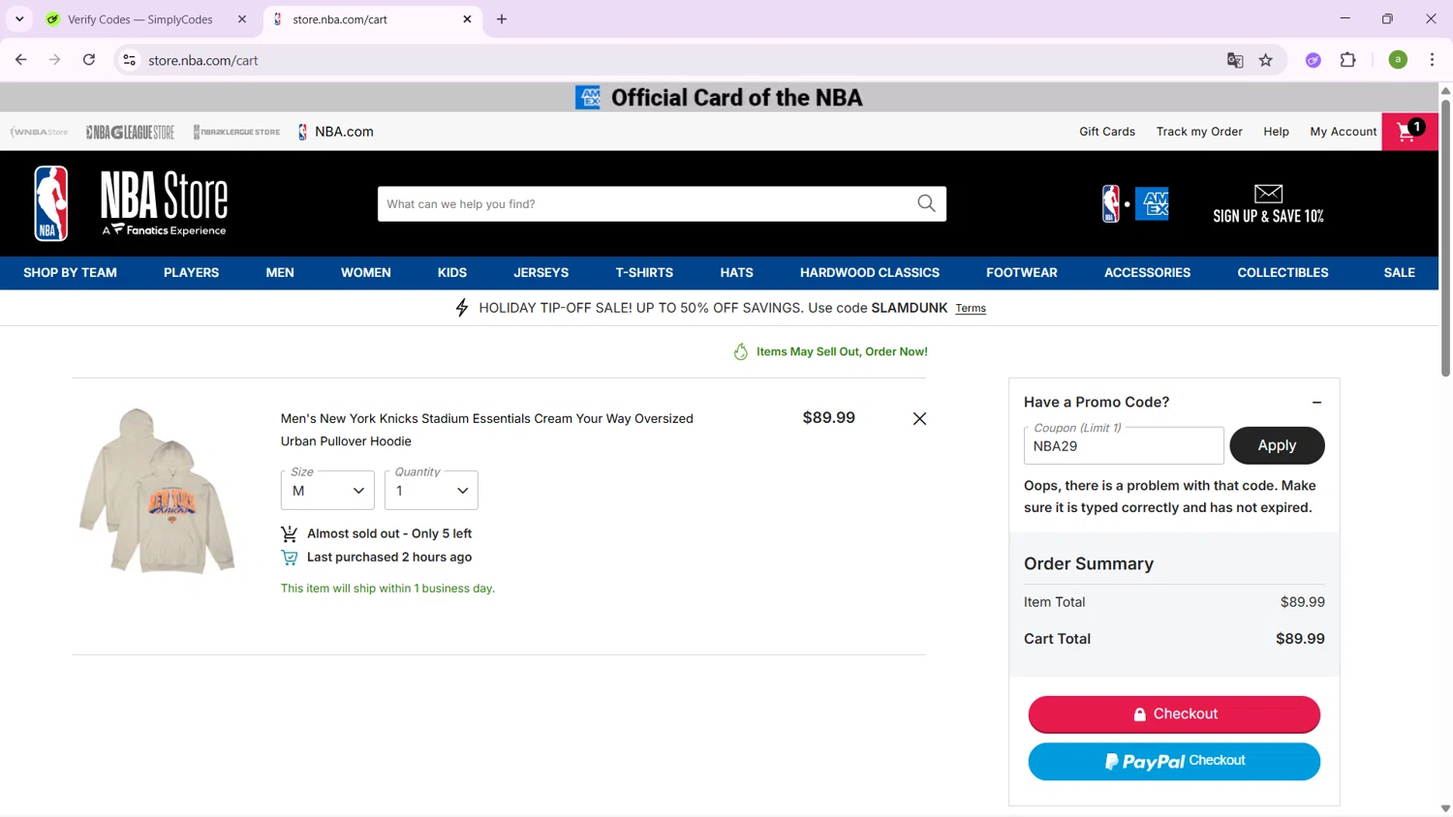Open a new browser tab
Viewport: 1453px width, 817px height.
pos(502,19)
